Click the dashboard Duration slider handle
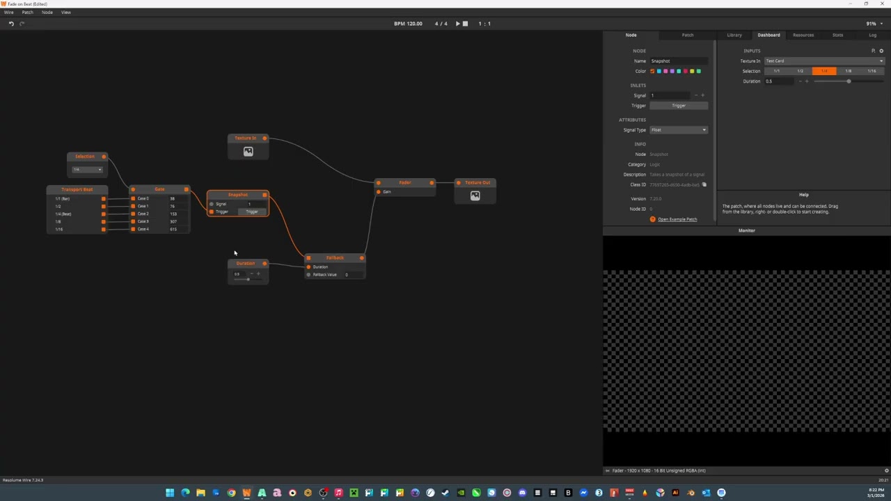 (x=849, y=81)
